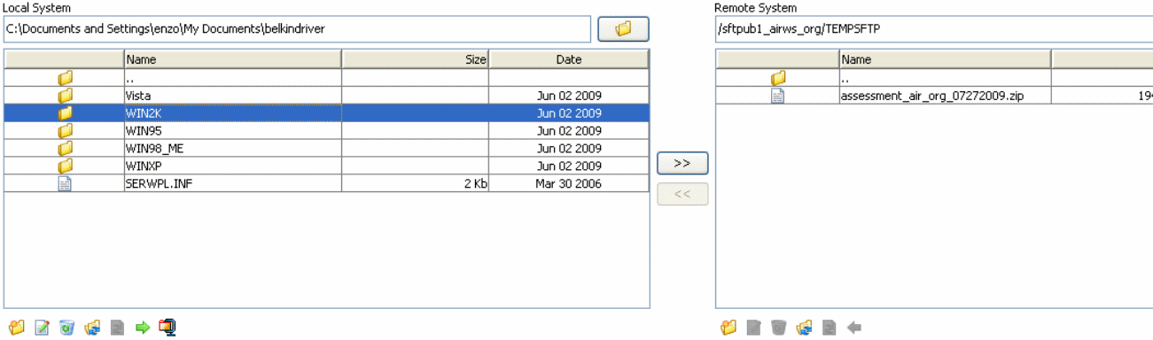Click the local parent directory folder icon
The image size is (1153, 340).
(65, 78)
